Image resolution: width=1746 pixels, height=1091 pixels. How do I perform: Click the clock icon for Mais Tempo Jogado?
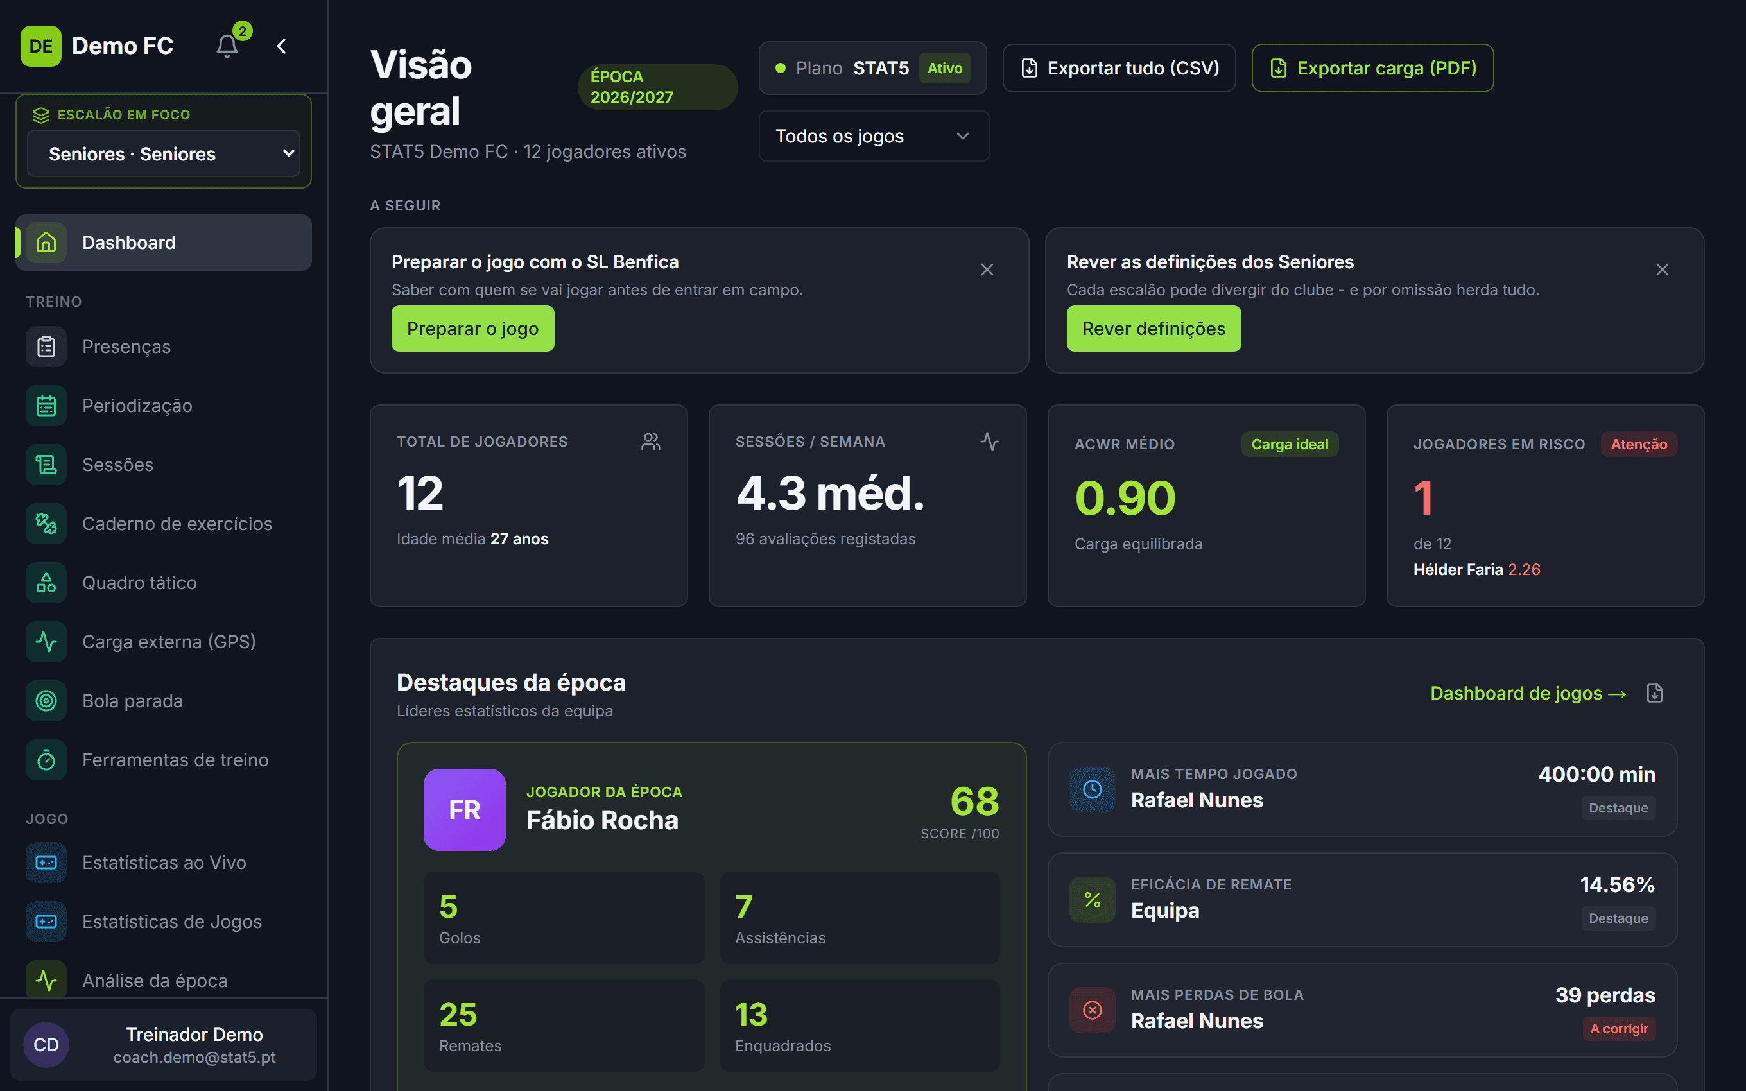1093,789
